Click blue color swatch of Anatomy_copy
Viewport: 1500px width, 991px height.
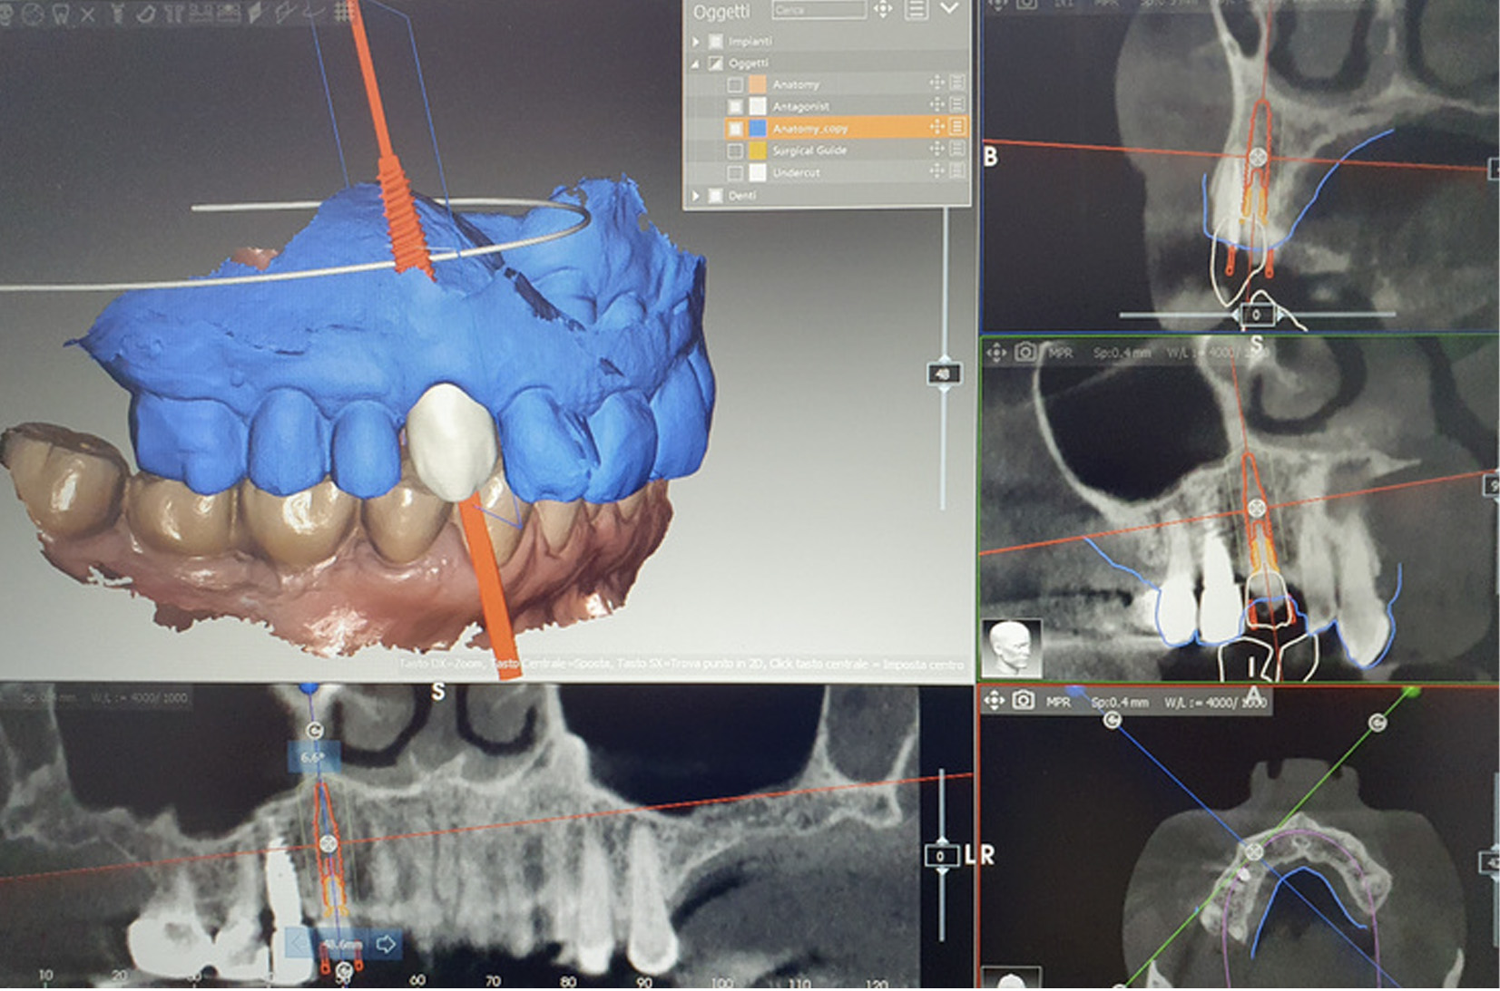tap(757, 128)
